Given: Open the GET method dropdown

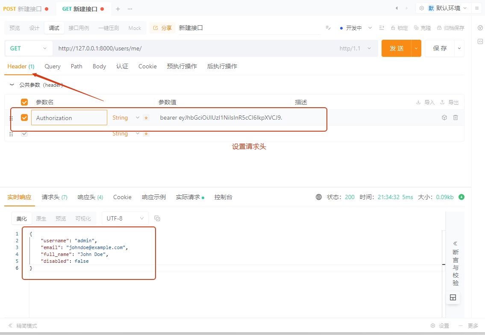Looking at the screenshot, I should tap(28, 48).
